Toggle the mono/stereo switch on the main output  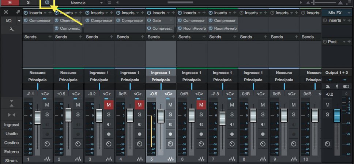tap(346, 87)
